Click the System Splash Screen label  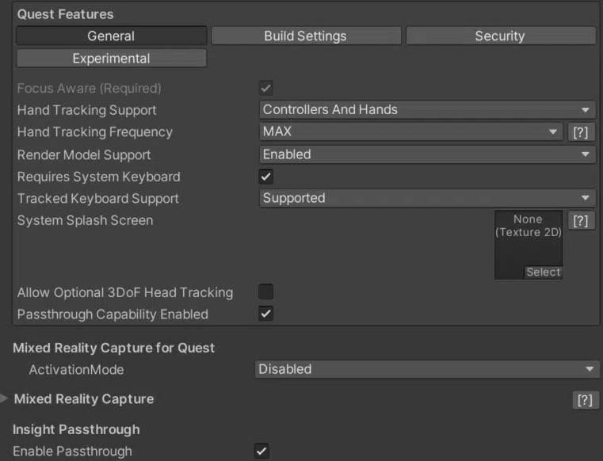tap(86, 221)
